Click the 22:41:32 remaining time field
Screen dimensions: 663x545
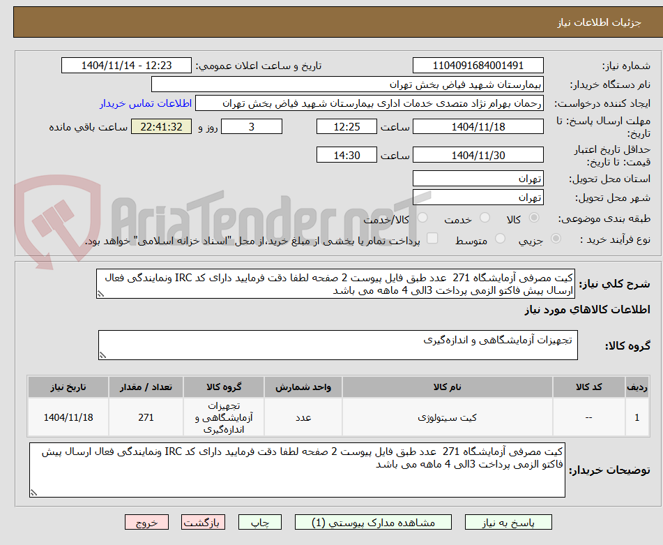[161, 126]
